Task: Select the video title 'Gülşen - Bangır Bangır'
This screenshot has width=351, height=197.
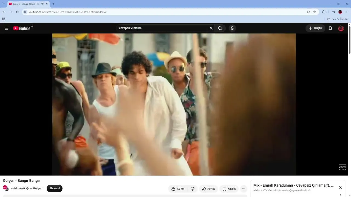Action: point(21,181)
